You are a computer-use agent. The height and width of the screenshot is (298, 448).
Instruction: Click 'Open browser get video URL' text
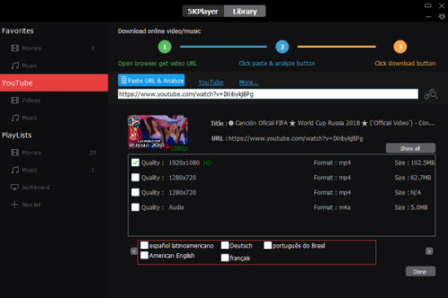[x=157, y=64]
